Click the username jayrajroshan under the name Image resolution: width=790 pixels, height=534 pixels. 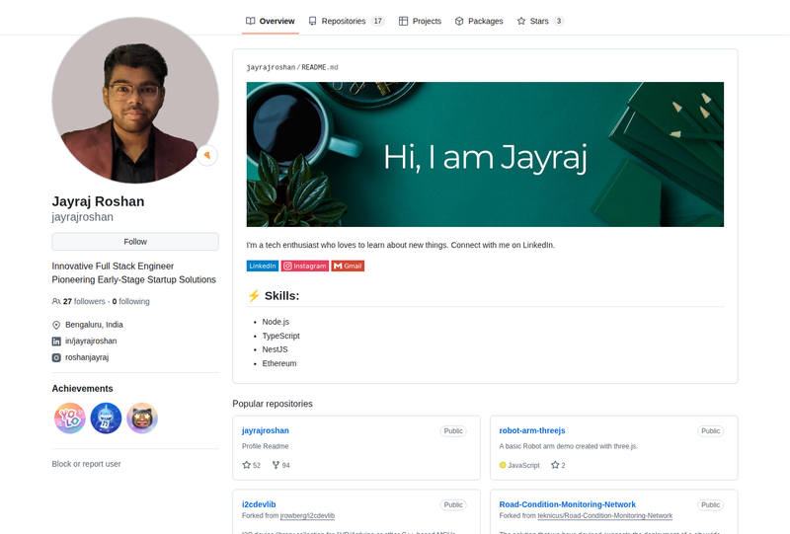tap(83, 217)
